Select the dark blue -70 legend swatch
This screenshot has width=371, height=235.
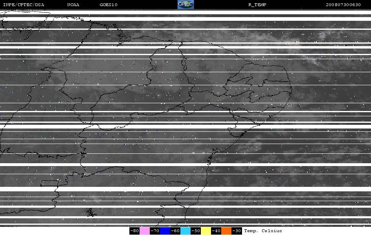point(165,231)
